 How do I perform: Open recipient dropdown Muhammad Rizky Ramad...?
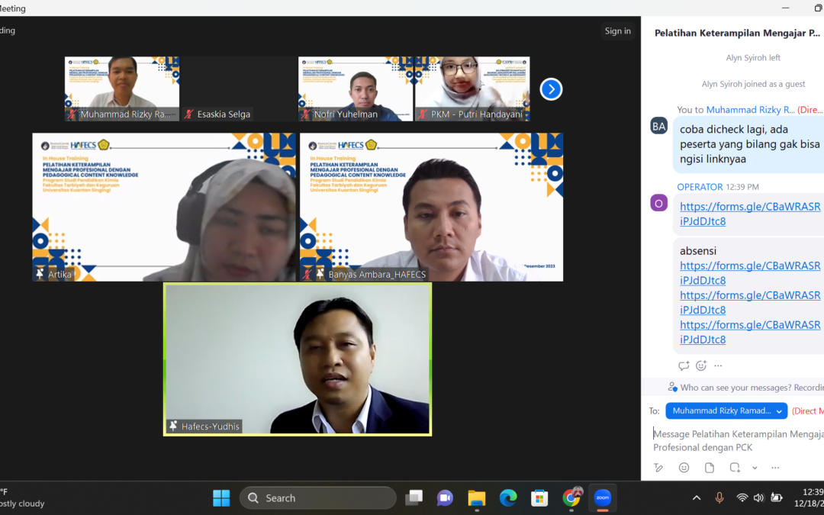(x=726, y=411)
